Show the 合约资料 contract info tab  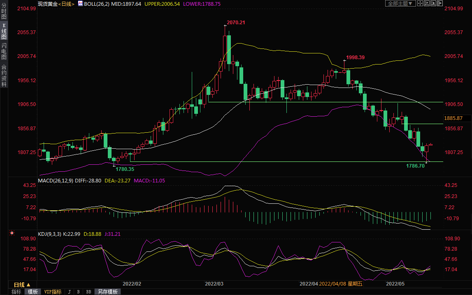[4, 76]
